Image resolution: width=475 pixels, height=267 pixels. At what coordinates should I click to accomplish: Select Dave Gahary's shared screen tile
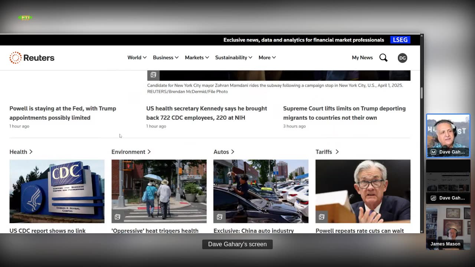[448, 181]
